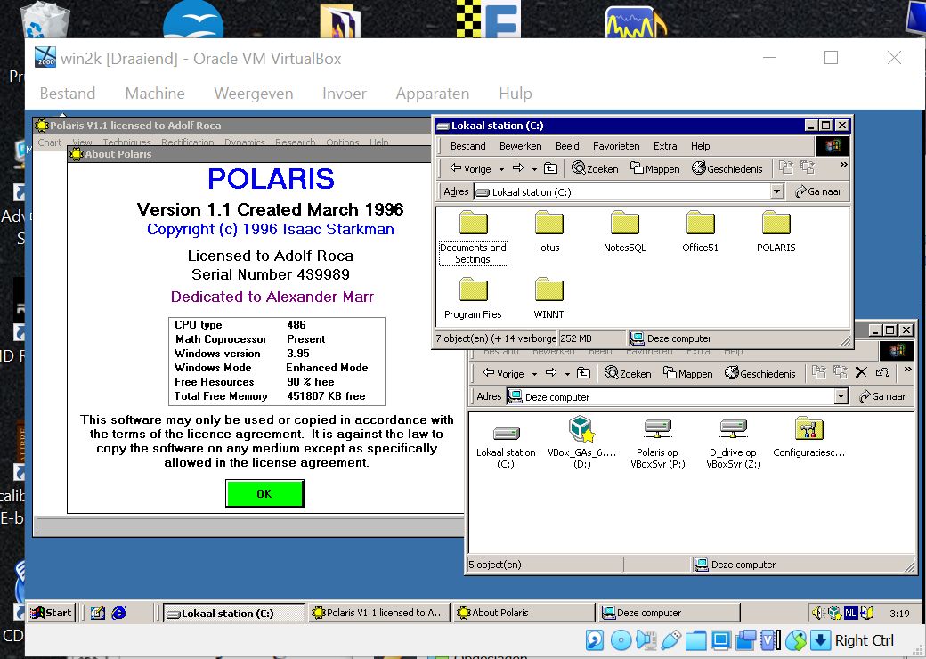The width and height of the screenshot is (926, 659).
Task: Toggle Mappen pane in Deze computer window
Action: [x=688, y=374]
